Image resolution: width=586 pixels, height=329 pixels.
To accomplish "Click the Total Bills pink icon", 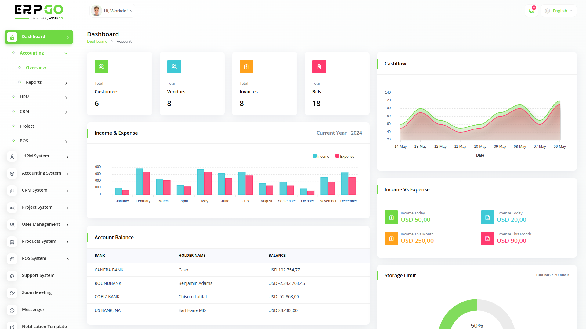I will pyautogui.click(x=319, y=67).
